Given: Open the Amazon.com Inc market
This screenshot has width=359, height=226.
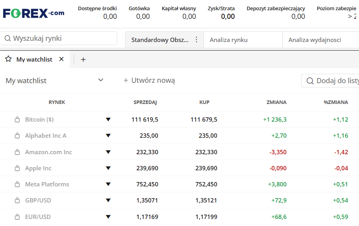Looking at the screenshot, I should pos(48,152).
